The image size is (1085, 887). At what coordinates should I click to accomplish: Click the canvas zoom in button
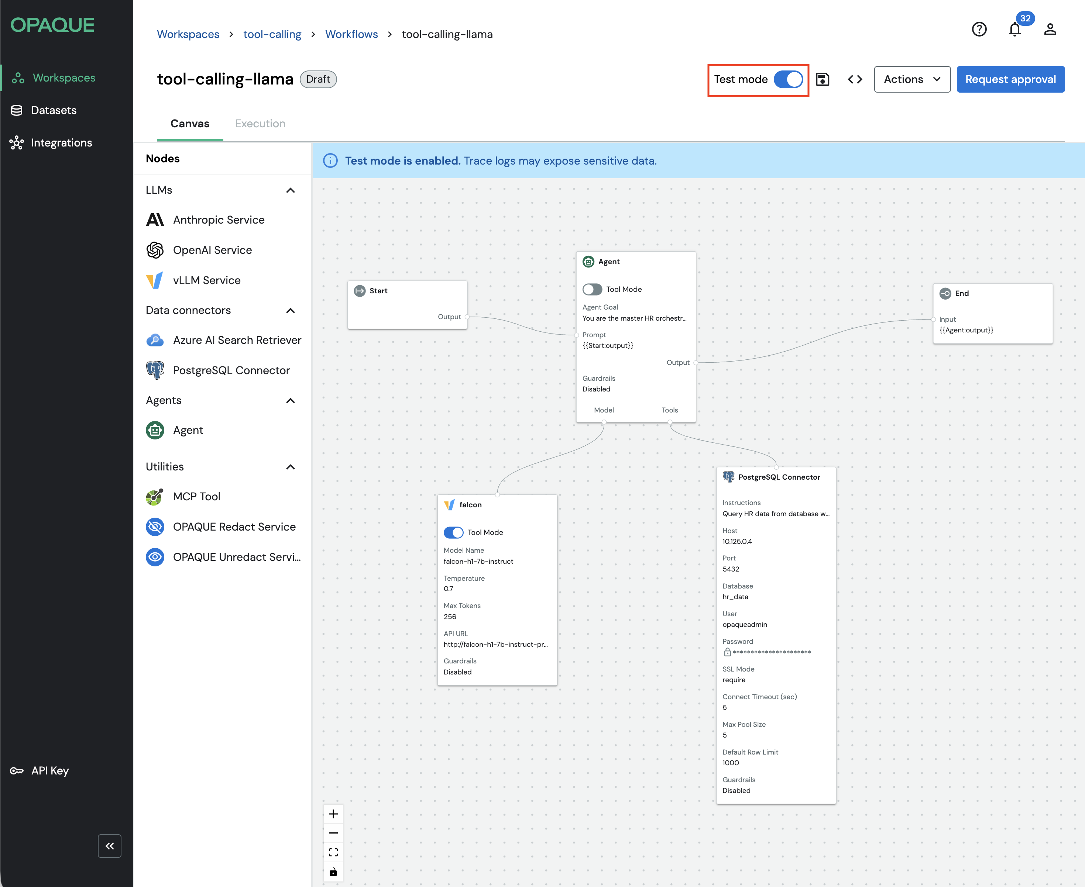[333, 814]
